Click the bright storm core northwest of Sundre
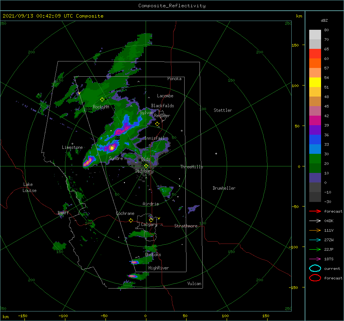 tap(112, 148)
